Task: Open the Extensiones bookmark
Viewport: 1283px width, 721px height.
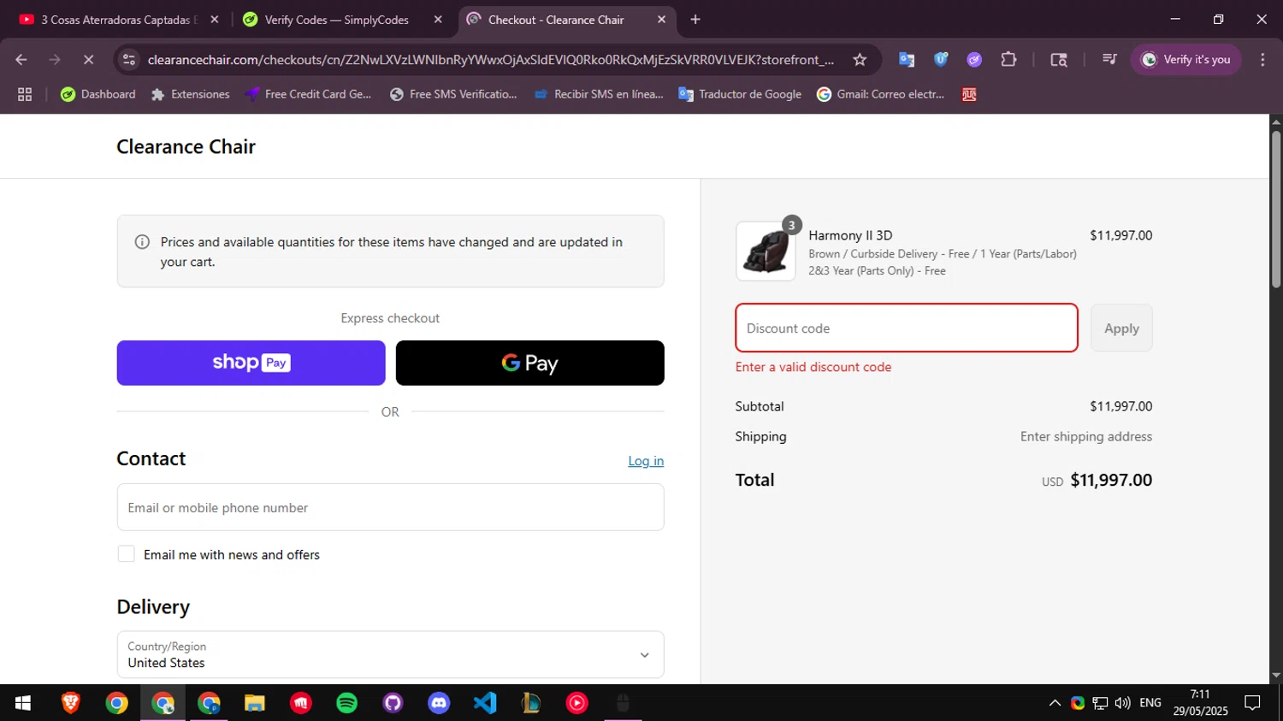Action: (190, 94)
